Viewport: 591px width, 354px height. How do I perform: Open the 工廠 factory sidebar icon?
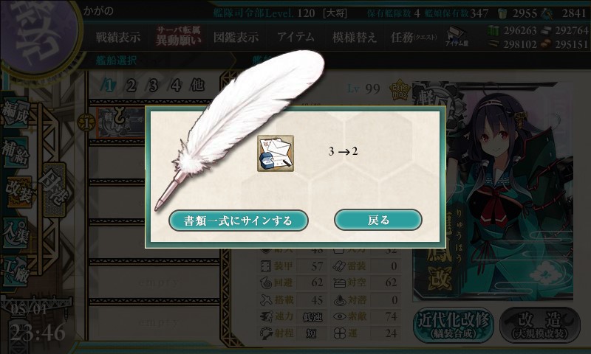point(15,271)
